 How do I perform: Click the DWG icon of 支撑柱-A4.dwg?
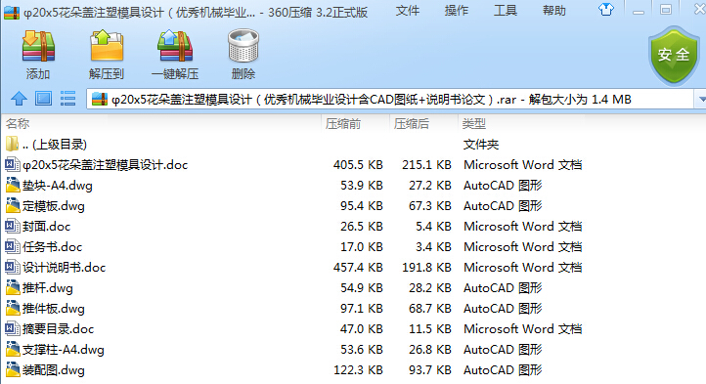pyautogui.click(x=13, y=350)
